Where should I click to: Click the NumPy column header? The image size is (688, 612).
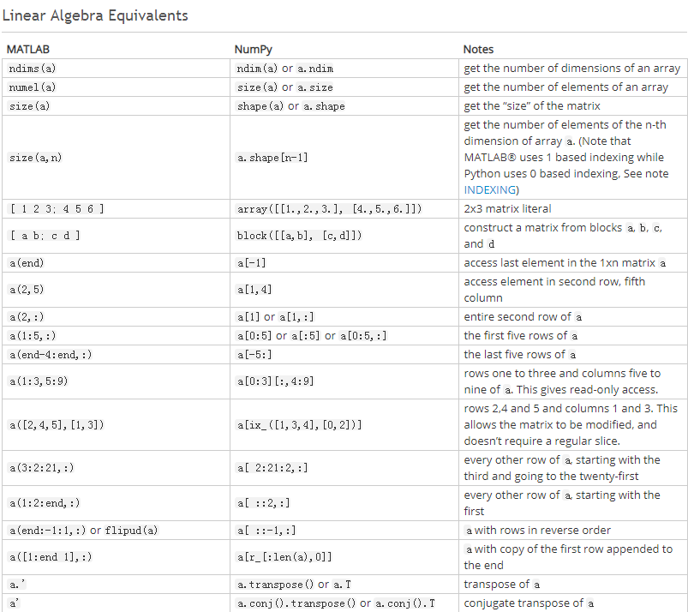253,49
